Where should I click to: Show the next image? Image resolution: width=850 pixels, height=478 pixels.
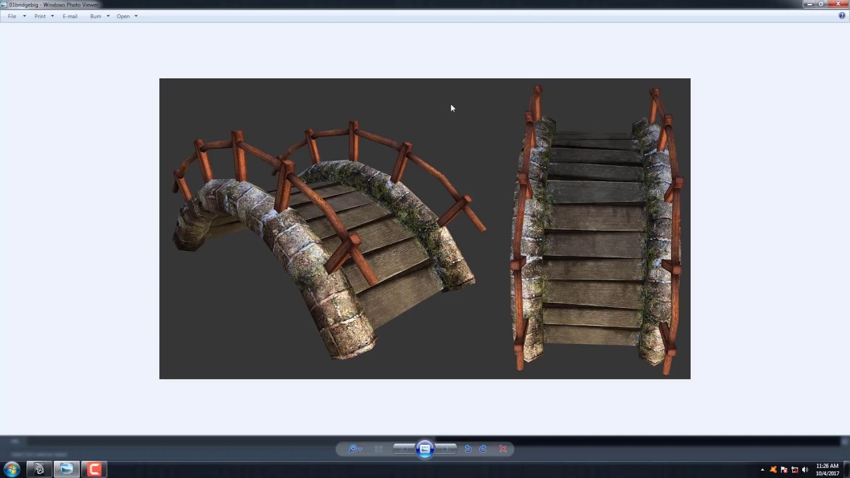tap(446, 449)
